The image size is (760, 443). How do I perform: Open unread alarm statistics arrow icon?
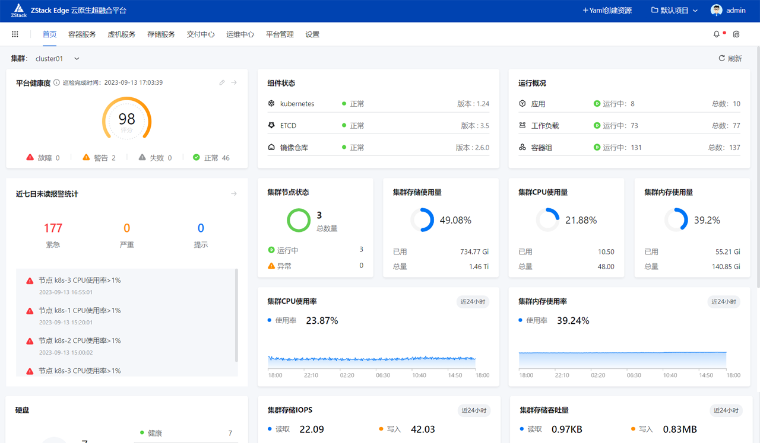[x=234, y=193]
